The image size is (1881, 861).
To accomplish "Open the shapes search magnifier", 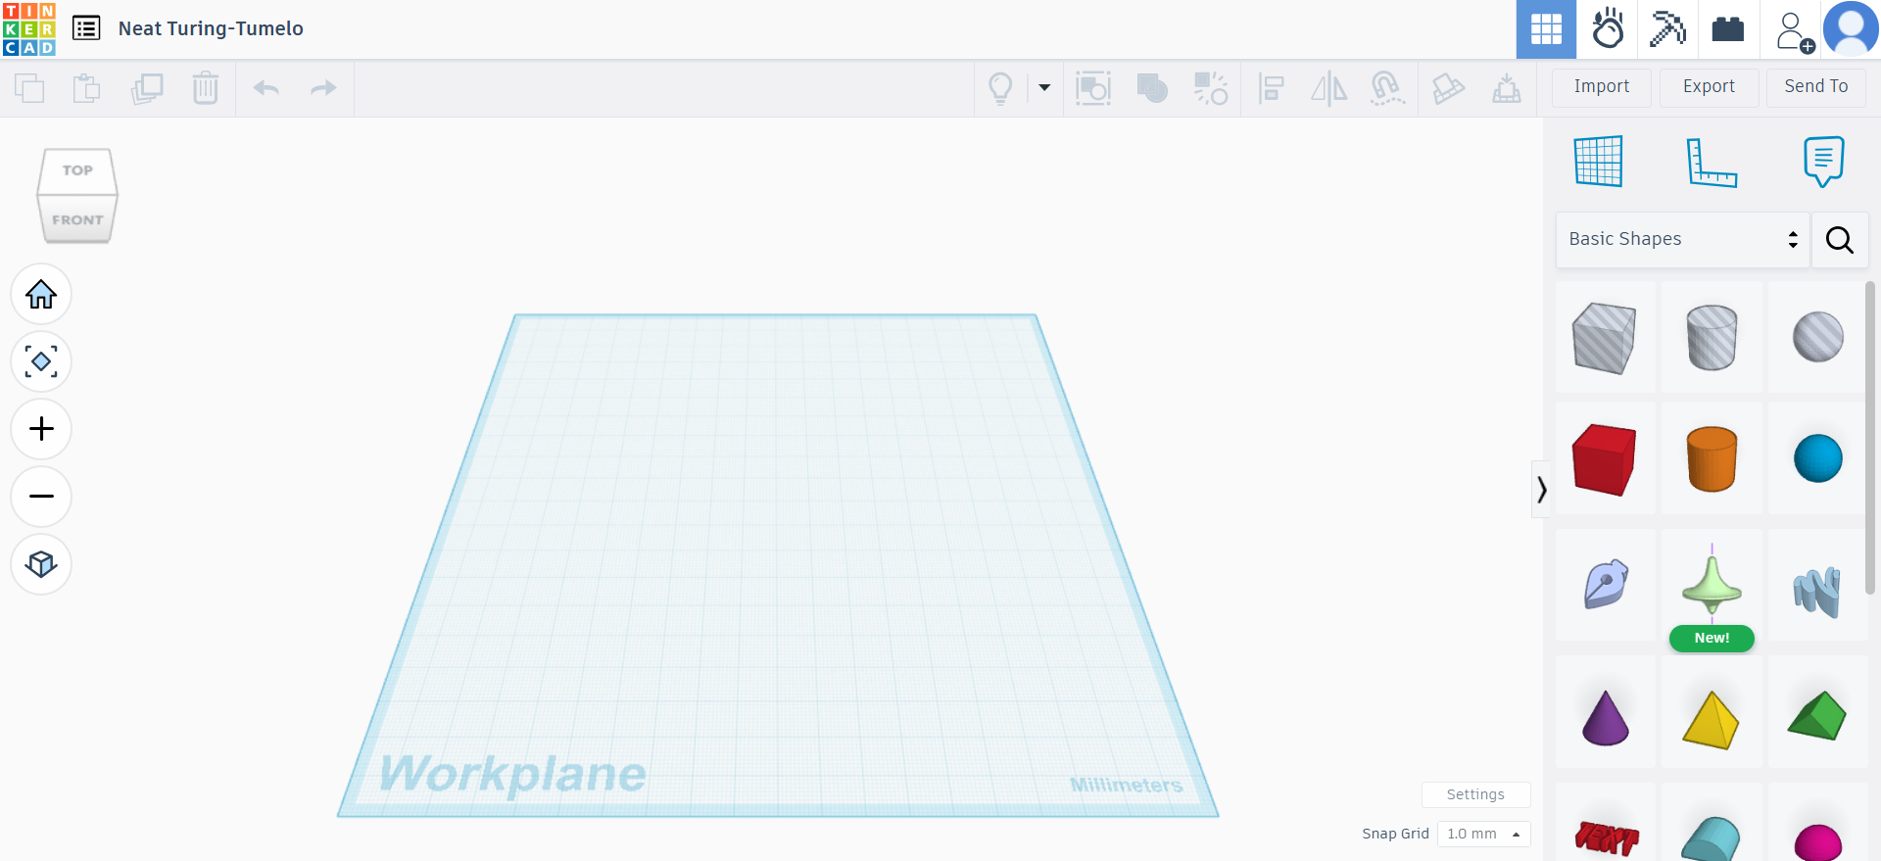I will click(1840, 240).
